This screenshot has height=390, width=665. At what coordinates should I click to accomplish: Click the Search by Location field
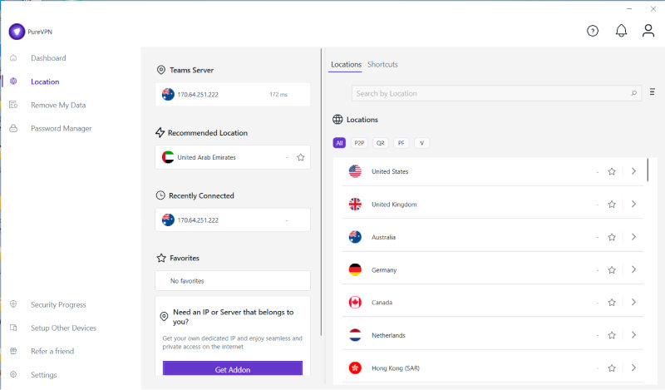496,93
